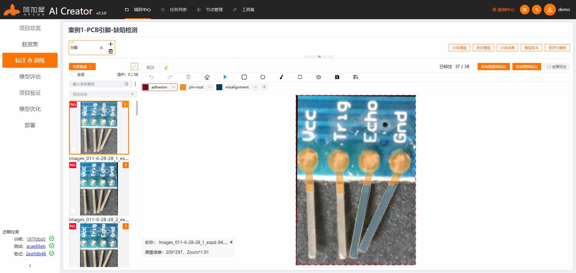Click the 所有数据预标注 button
576x273 pixels.
(x=493, y=67)
